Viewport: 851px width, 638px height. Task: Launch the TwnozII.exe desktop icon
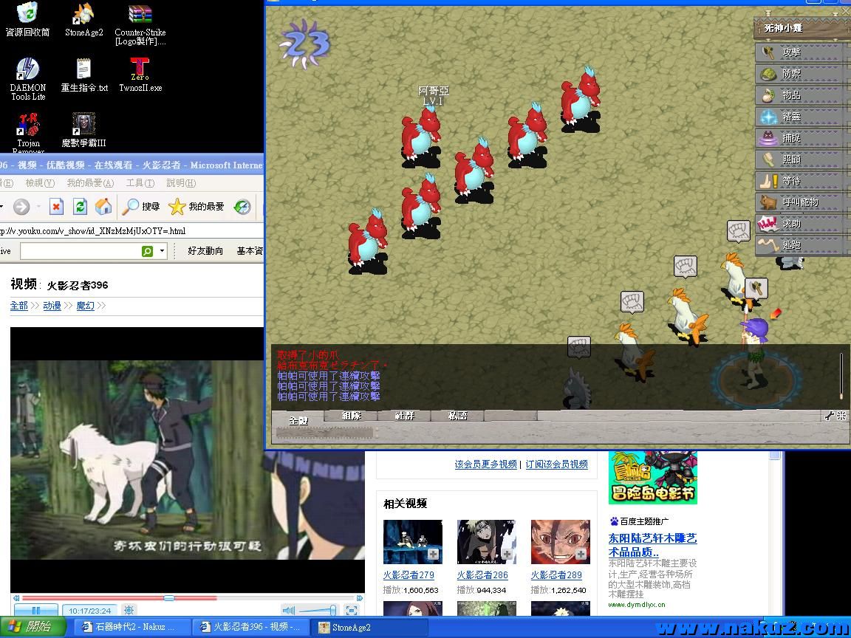coord(140,75)
